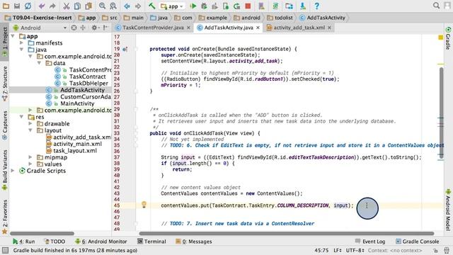
Task: Open the Event Log
Action: pyautogui.click(x=370, y=242)
